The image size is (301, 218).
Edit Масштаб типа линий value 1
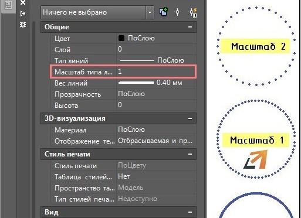coord(156,71)
